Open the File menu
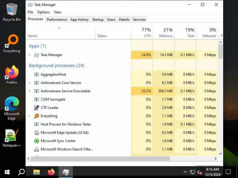Viewport: 238px width, 178px height. click(x=30, y=12)
